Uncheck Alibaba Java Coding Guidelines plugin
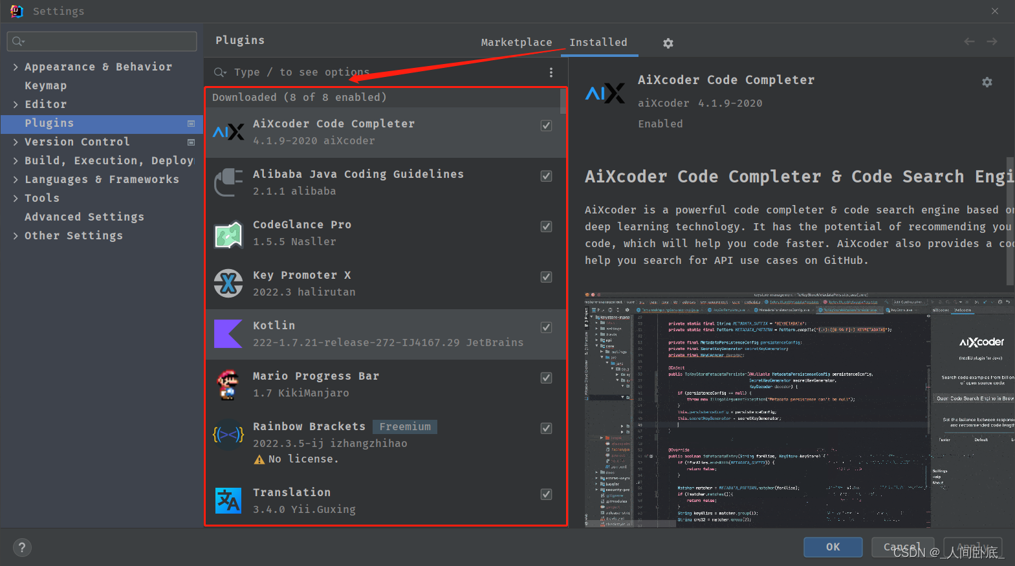The image size is (1015, 566). coord(546,176)
